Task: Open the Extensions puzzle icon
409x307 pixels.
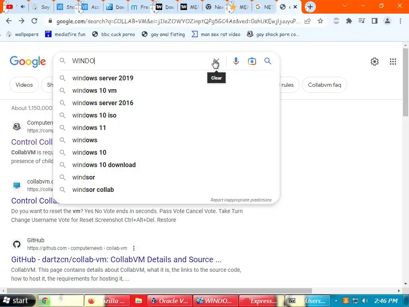Action: click(x=349, y=21)
